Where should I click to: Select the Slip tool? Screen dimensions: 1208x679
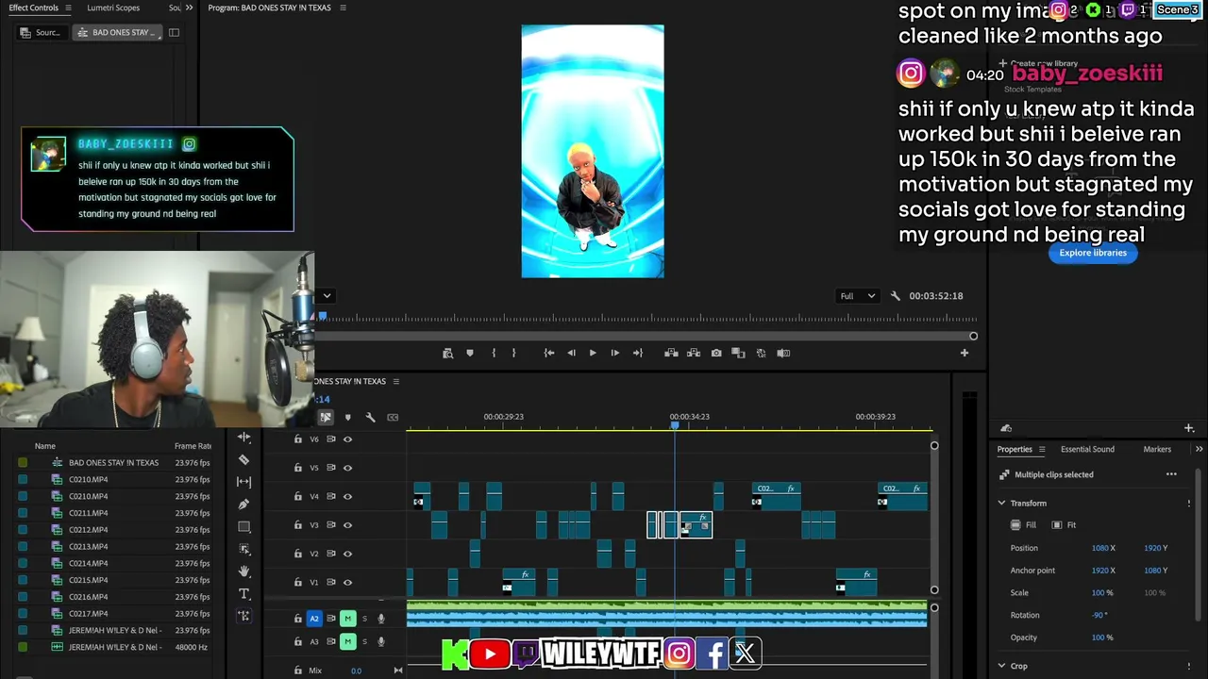click(244, 482)
